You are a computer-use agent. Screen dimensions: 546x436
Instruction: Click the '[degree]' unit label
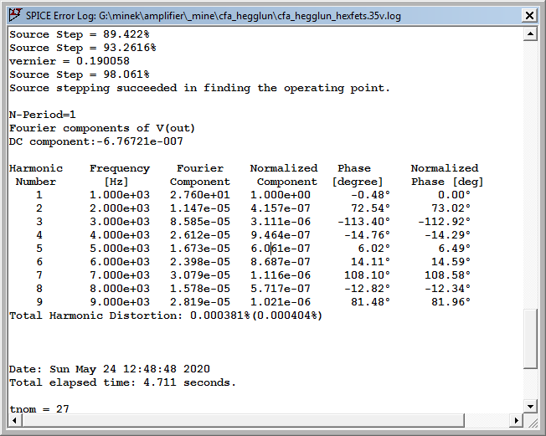(x=358, y=182)
